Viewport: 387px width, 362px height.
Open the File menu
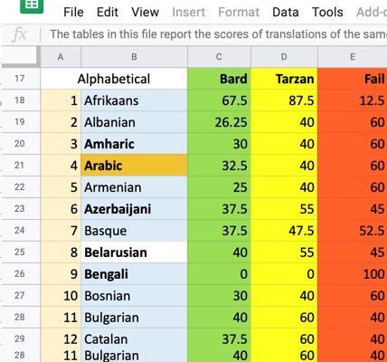pos(73,12)
